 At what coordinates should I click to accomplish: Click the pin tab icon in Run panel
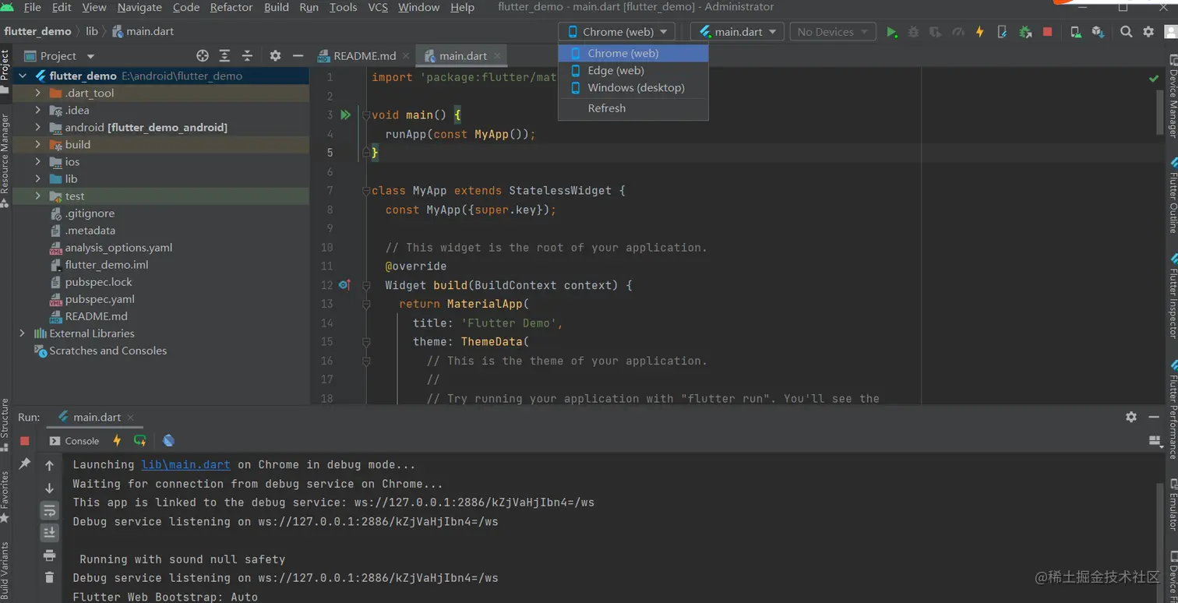pyautogui.click(x=24, y=464)
